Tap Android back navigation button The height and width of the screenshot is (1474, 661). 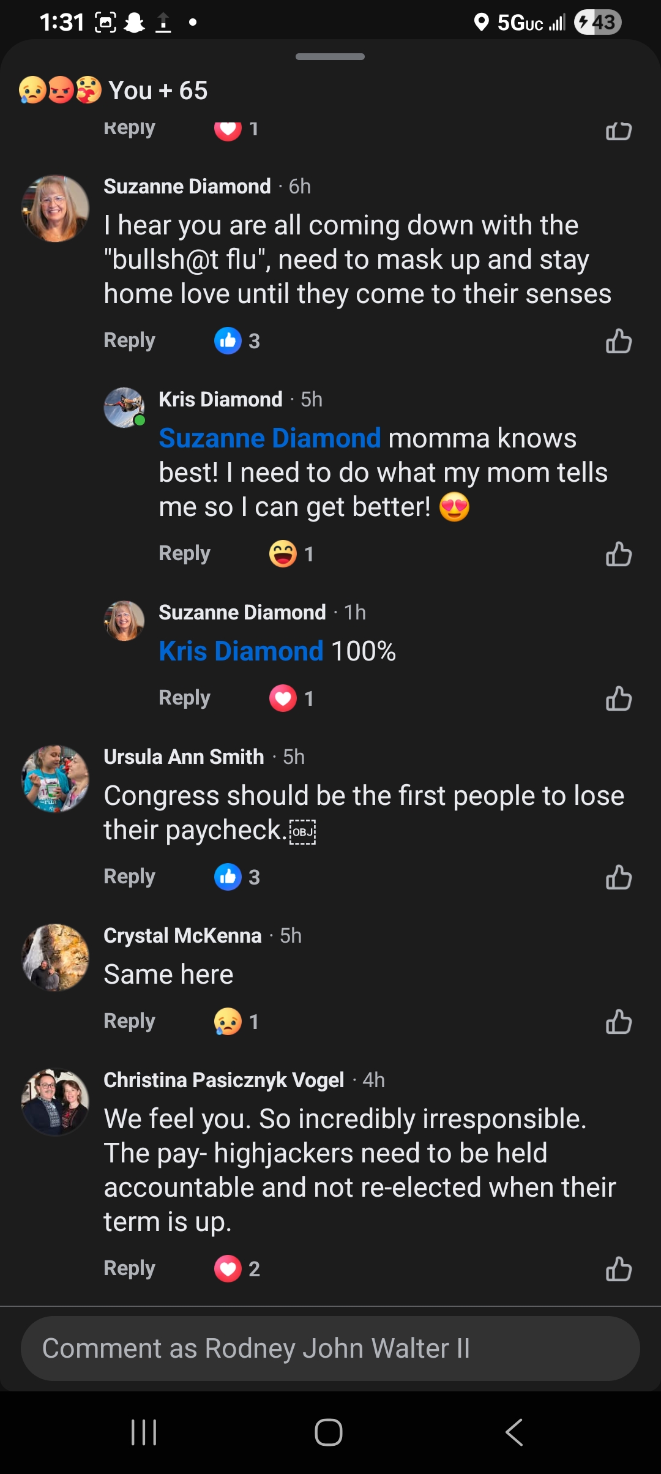tap(514, 1432)
